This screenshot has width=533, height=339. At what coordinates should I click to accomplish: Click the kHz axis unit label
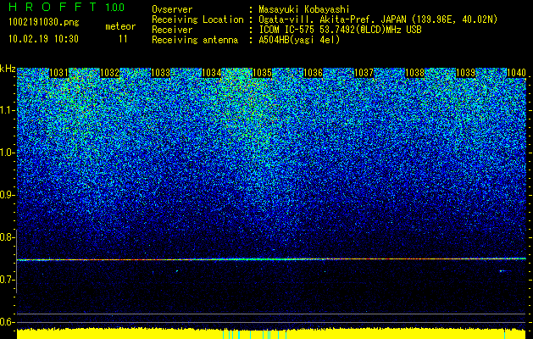point(8,69)
